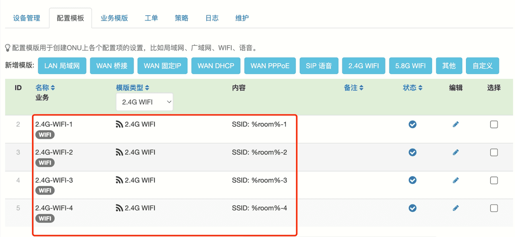Click the WIFI badge under 2.4G-WIFI-1
Image resolution: width=515 pixels, height=237 pixels.
tap(45, 135)
